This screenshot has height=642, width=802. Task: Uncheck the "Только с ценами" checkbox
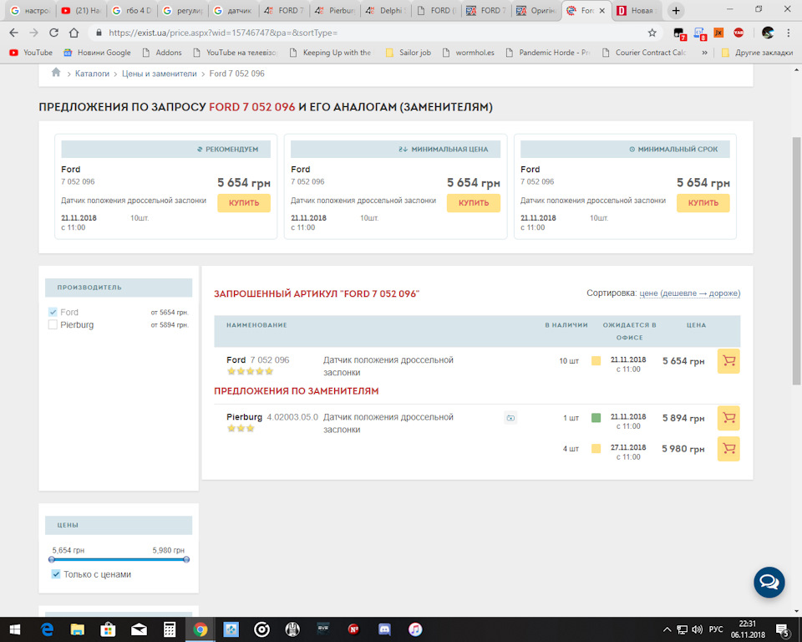pos(56,574)
